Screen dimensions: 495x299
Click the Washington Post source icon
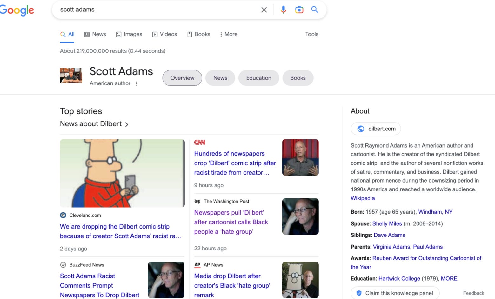click(197, 201)
